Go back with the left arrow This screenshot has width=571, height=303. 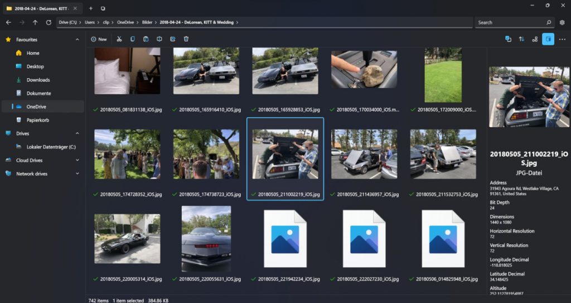point(8,22)
